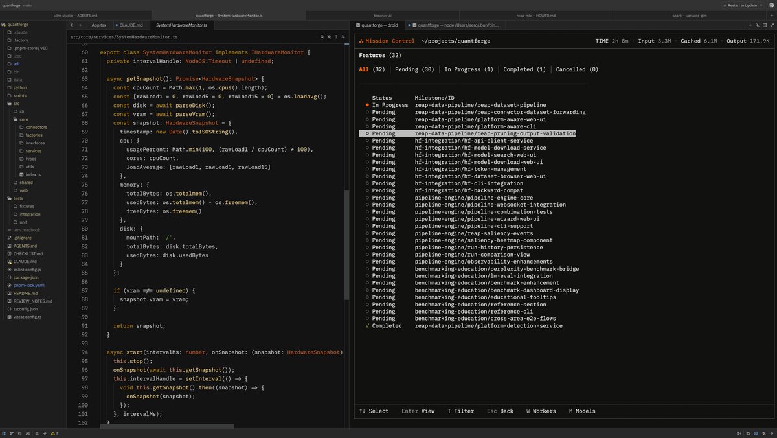Open the dropdown arrow beside Restart to Update
Viewport: 777px width, 438px height.
coord(761,5)
